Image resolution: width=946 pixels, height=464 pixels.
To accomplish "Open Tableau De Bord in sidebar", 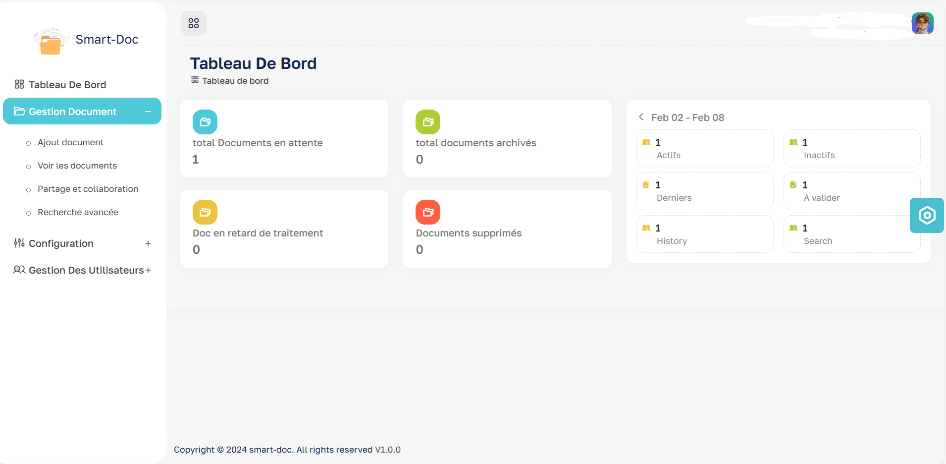I will (x=67, y=85).
